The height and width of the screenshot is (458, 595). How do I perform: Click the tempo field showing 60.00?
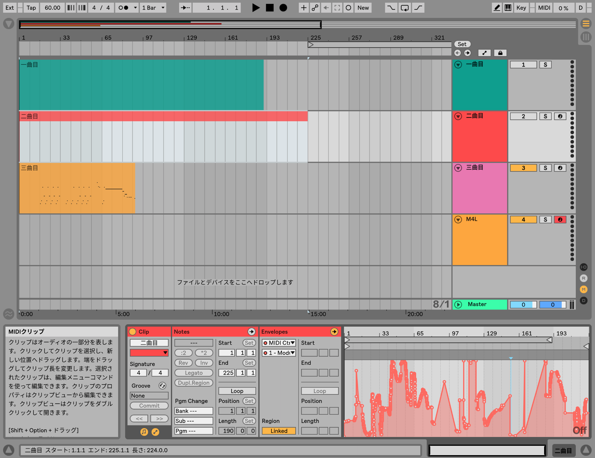(52, 8)
